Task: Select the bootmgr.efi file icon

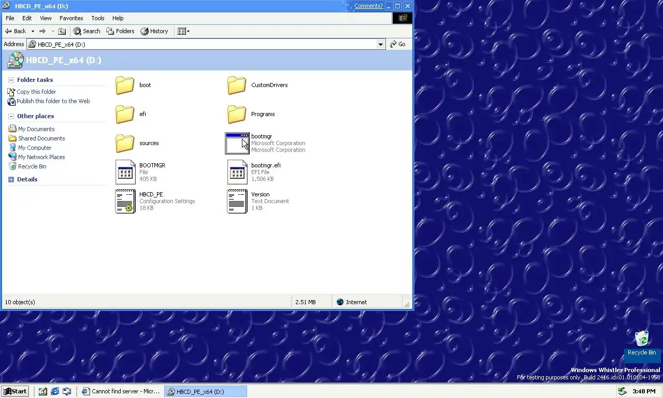Action: point(237,172)
